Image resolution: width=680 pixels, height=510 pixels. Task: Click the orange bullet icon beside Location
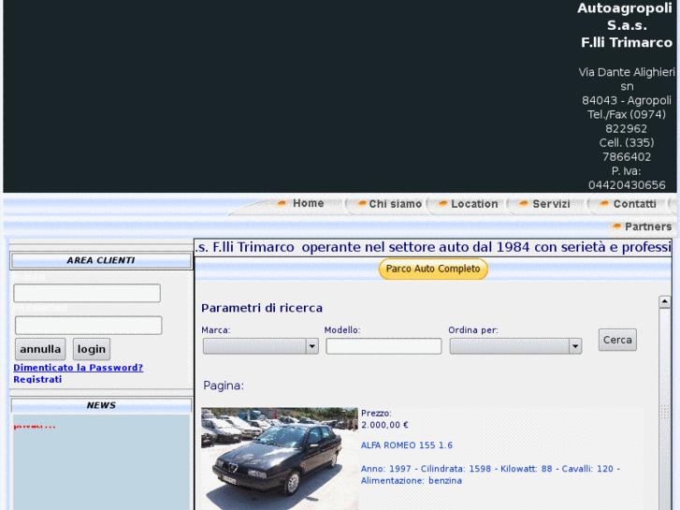pos(442,204)
